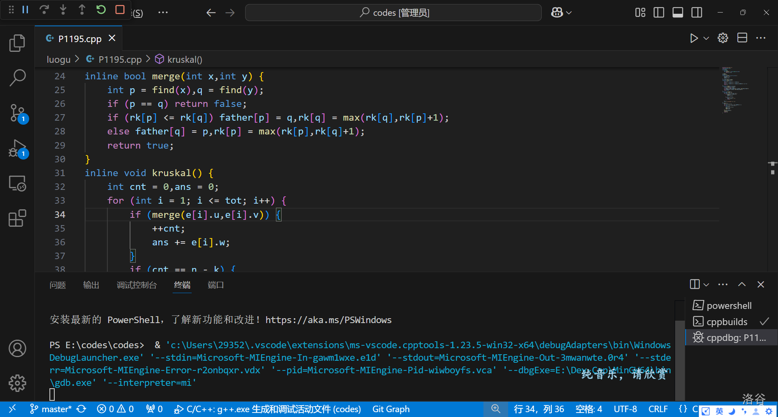This screenshot has width=778, height=417.
Task: Open C/C++ debug configuration gear
Action: (x=723, y=38)
